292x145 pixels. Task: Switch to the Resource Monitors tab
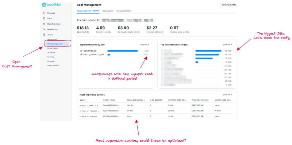(x=124, y=11)
